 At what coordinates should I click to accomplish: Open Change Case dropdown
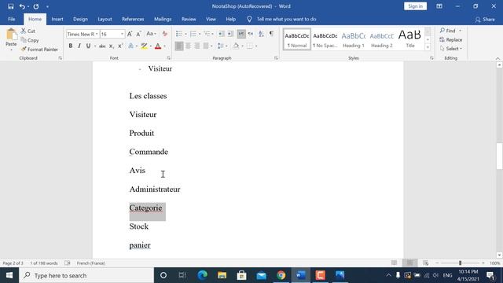(151, 34)
